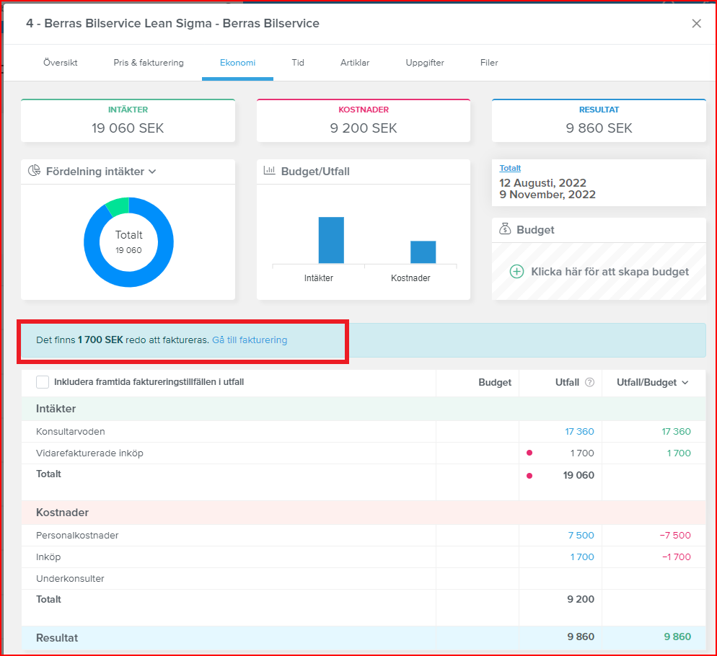The height and width of the screenshot is (656, 717).
Task: Click the red dot on Vidarefakturerade inköp row
Action: [x=529, y=453]
